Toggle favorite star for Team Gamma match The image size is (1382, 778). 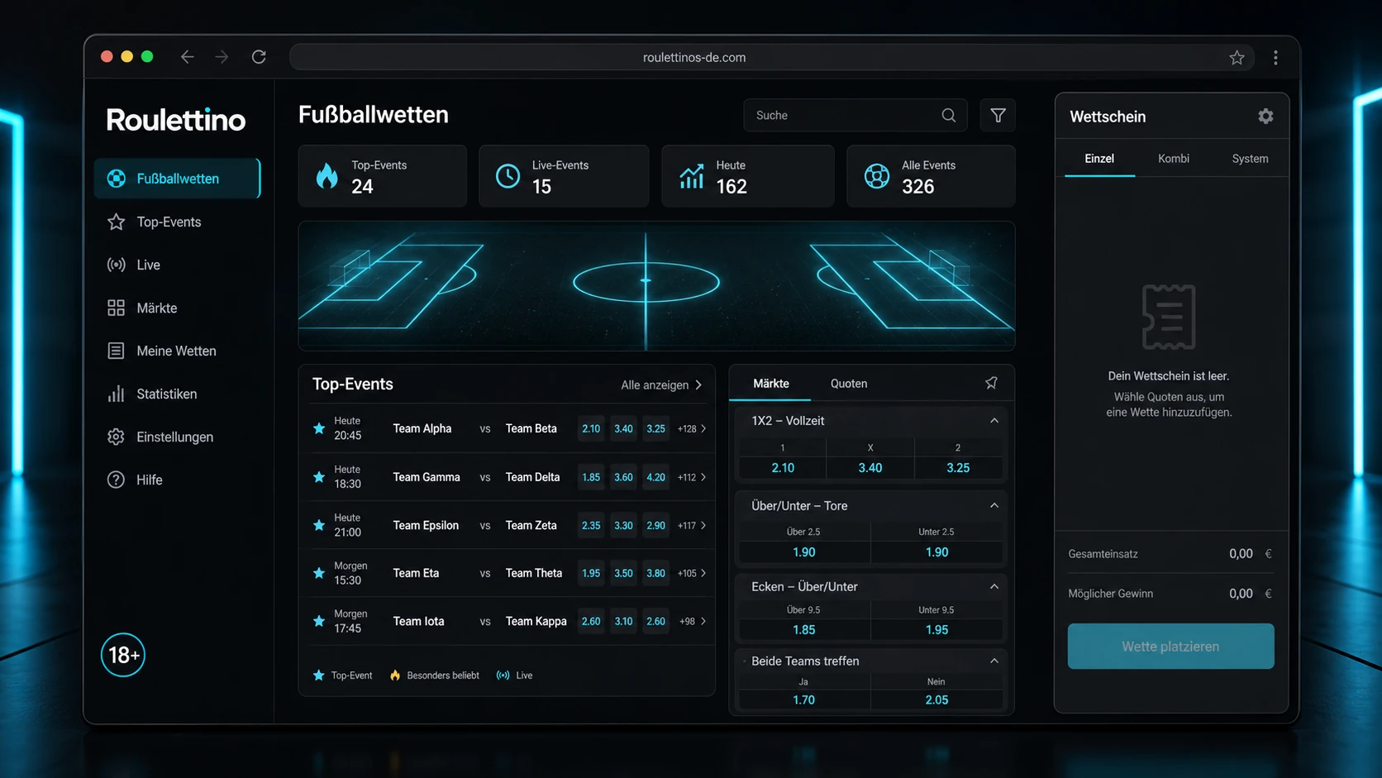pyautogui.click(x=319, y=477)
